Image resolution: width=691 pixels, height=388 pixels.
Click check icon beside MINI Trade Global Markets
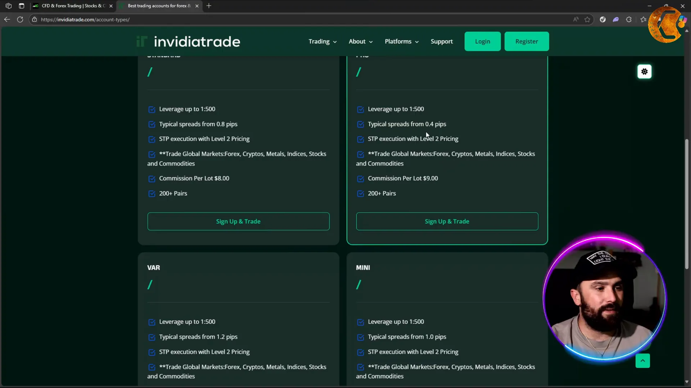(360, 367)
